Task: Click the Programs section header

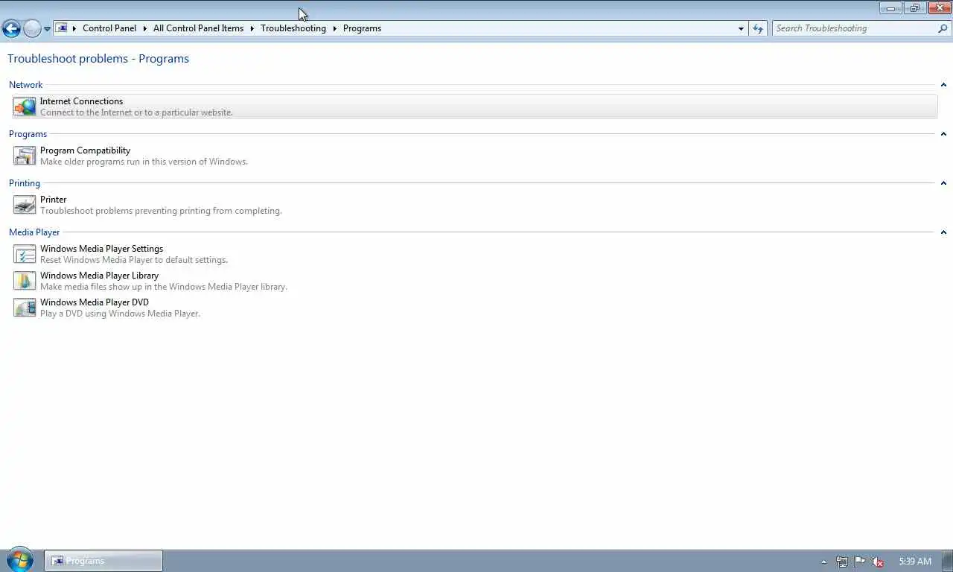Action: coord(28,134)
